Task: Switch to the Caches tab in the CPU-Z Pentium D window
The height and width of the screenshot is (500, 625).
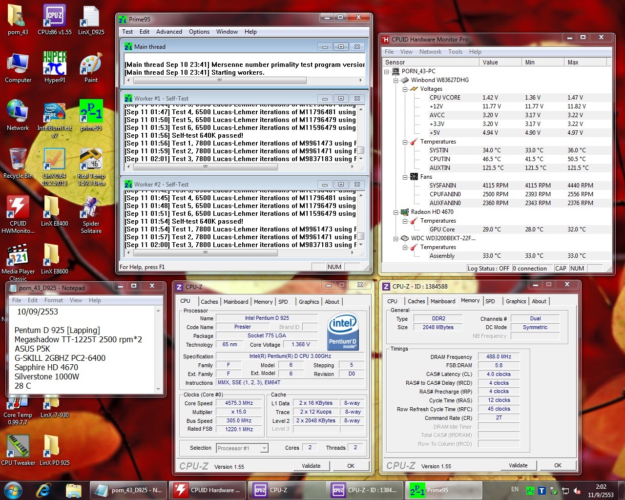Action: click(x=209, y=302)
